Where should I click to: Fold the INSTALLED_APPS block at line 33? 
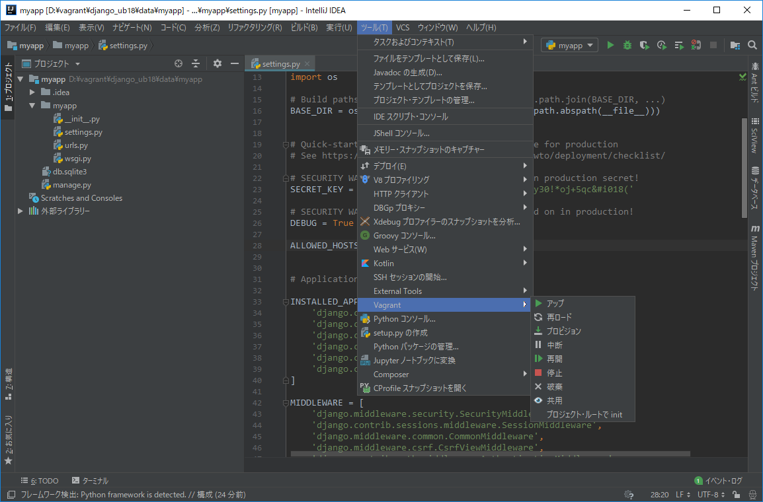click(x=286, y=302)
